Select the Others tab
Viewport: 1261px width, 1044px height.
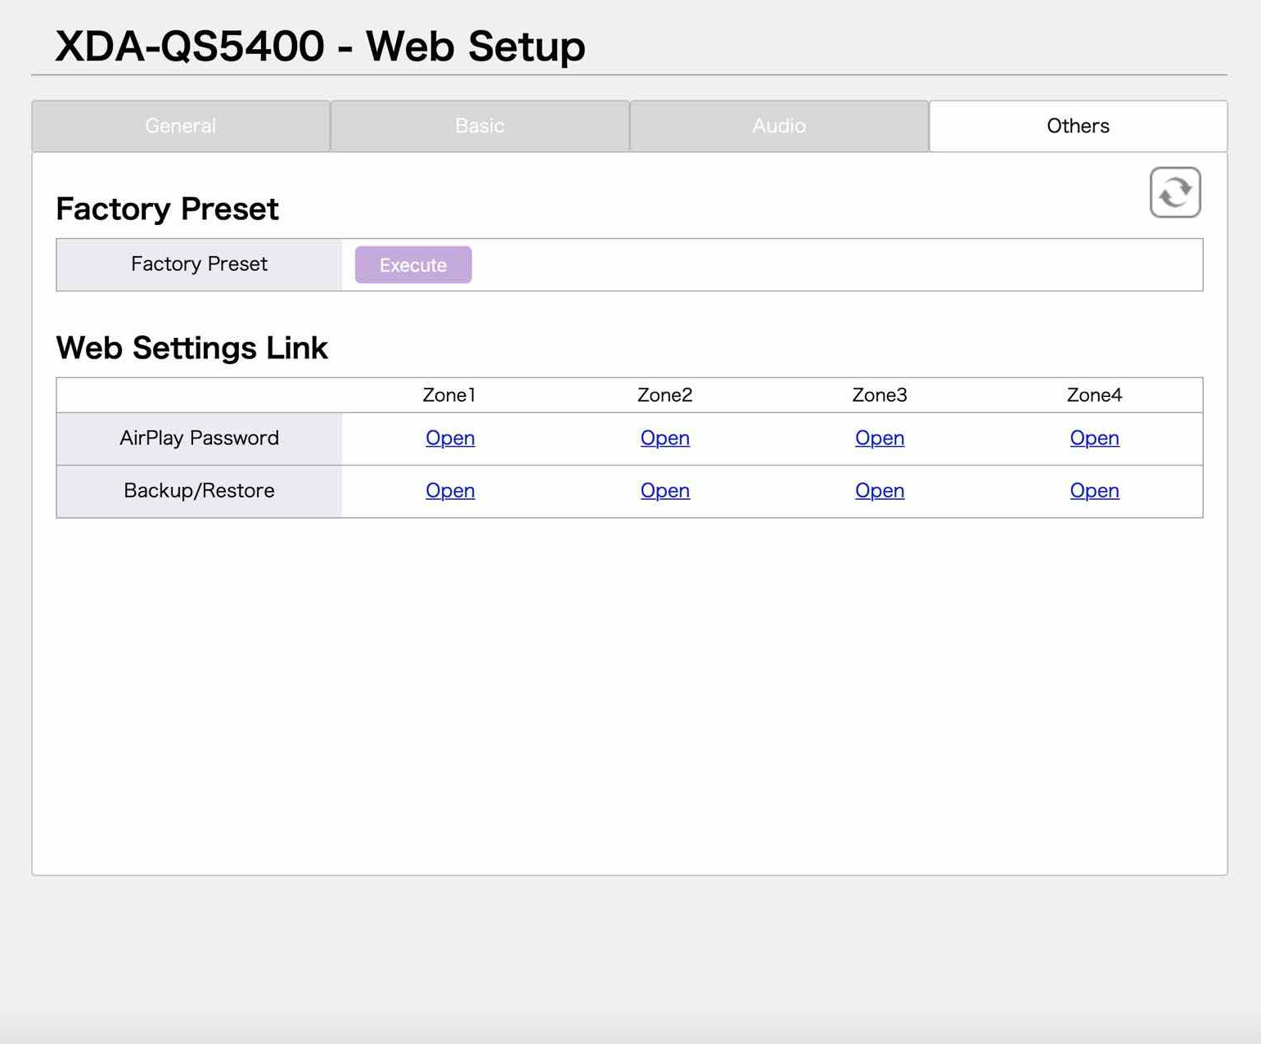coord(1079,126)
